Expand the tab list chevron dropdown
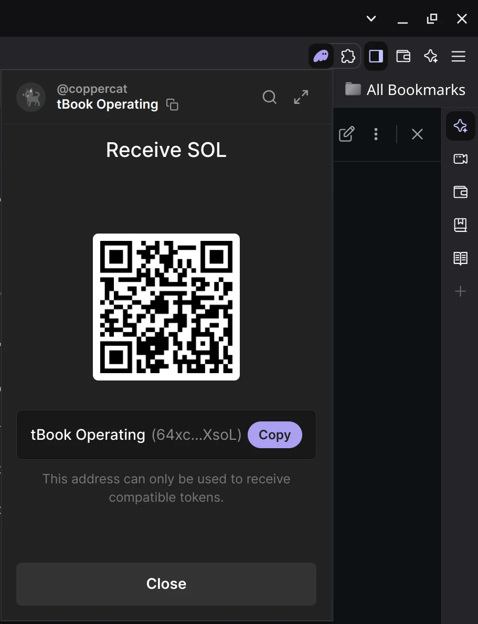This screenshot has width=478, height=624. tap(371, 19)
